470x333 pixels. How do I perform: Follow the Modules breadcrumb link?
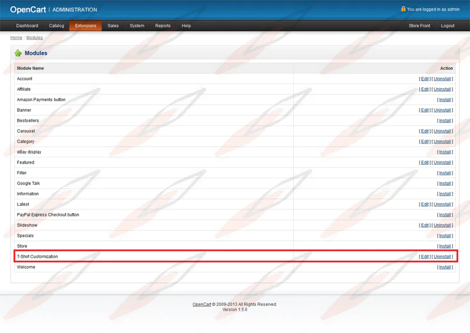tap(35, 38)
